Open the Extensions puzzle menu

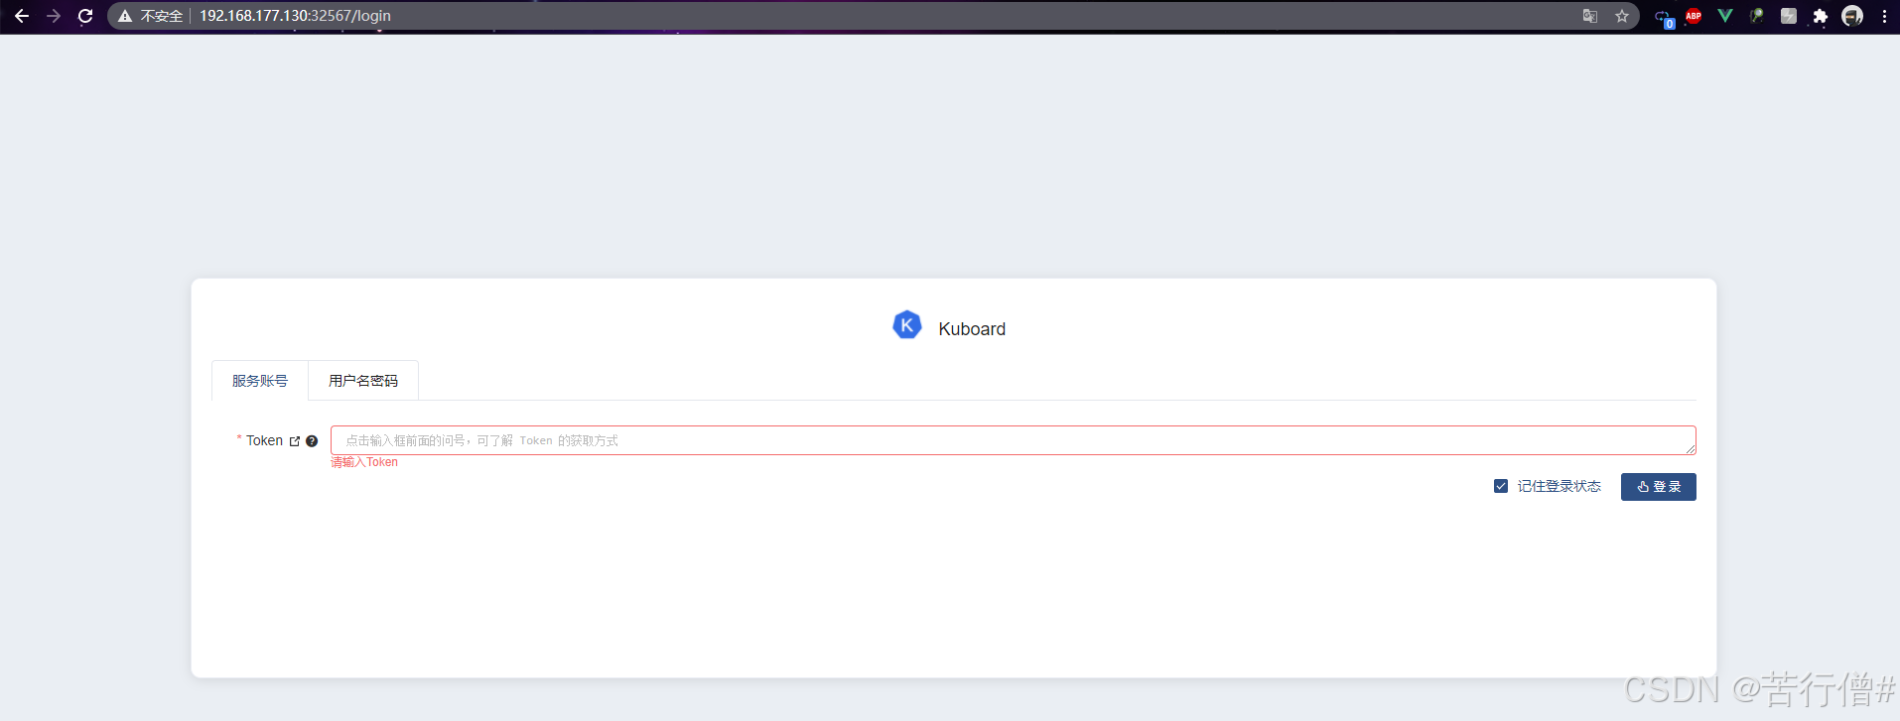pos(1821,16)
